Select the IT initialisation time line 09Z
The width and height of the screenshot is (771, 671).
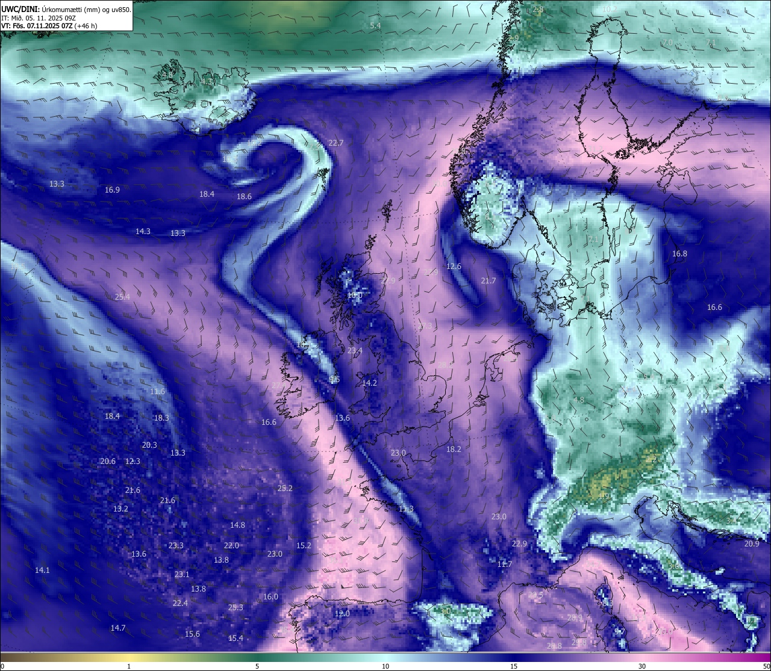pyautogui.click(x=39, y=18)
